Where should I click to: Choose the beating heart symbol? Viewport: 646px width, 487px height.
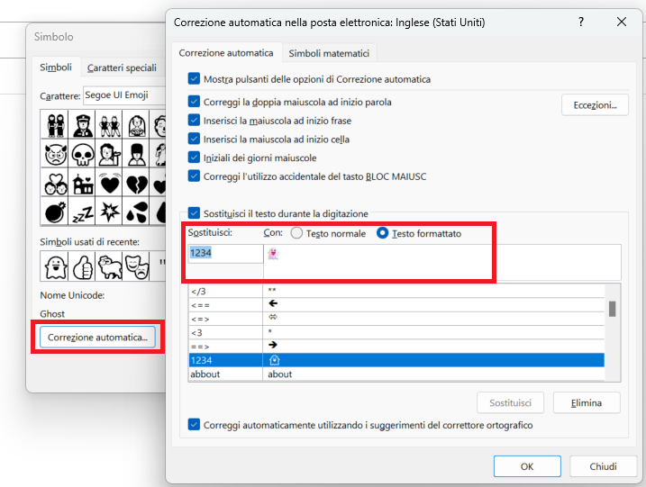coord(109,183)
